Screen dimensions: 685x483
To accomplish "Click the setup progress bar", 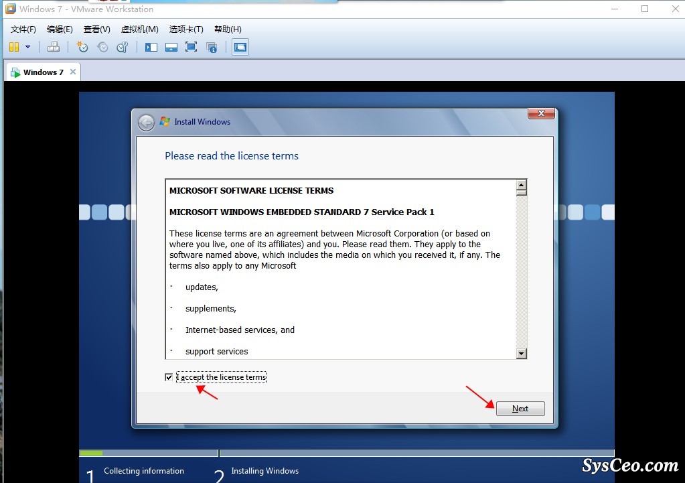I will pyautogui.click(x=346, y=453).
